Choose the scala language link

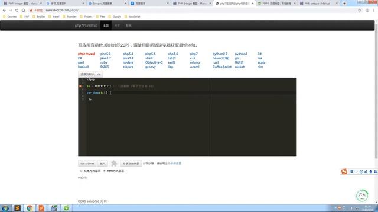261,62
